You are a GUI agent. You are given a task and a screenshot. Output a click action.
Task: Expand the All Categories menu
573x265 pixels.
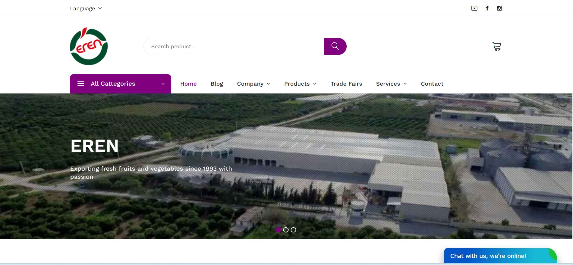coord(121,84)
